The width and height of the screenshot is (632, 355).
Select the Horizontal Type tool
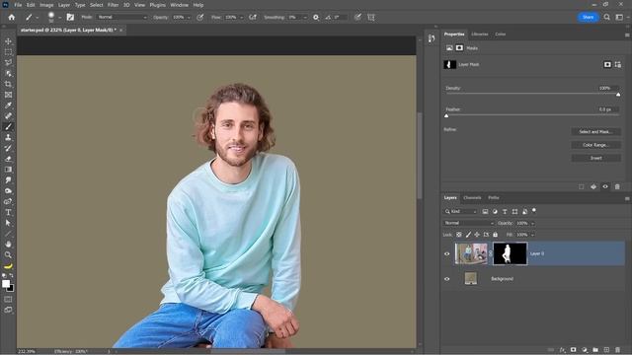[x=8, y=212]
